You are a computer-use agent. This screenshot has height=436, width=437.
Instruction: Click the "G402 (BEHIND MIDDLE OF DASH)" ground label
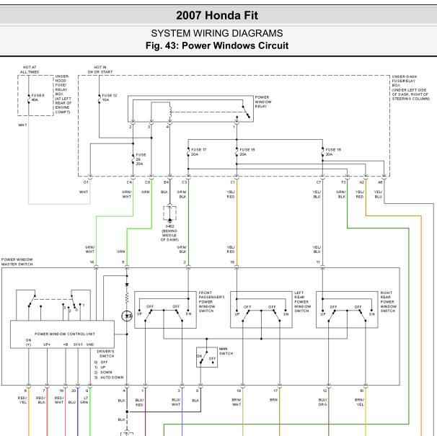pyautogui.click(x=169, y=233)
